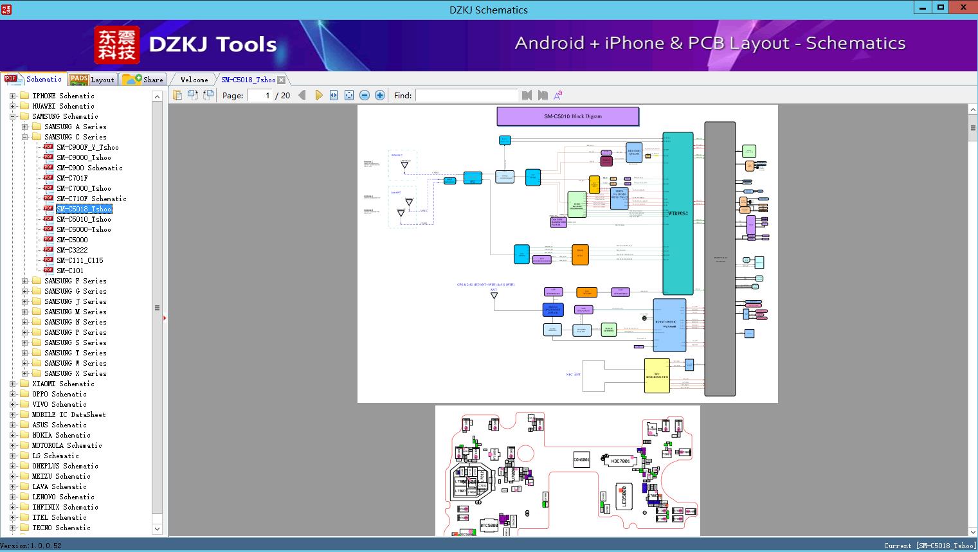978x552 pixels.
Task: Close the SM-C5018_Tshoo document tab
Action: [x=282, y=80]
